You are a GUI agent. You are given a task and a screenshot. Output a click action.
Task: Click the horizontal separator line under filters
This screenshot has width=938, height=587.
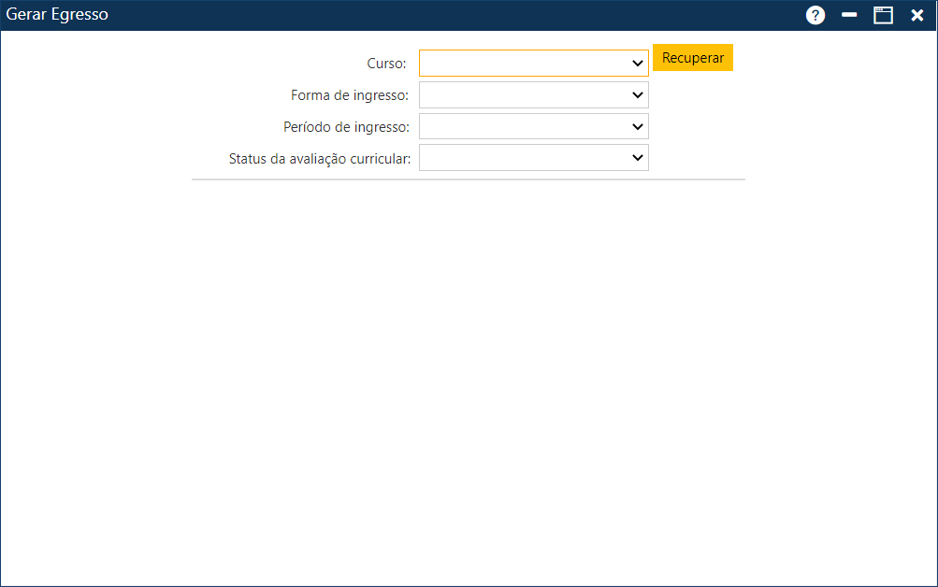pos(468,179)
